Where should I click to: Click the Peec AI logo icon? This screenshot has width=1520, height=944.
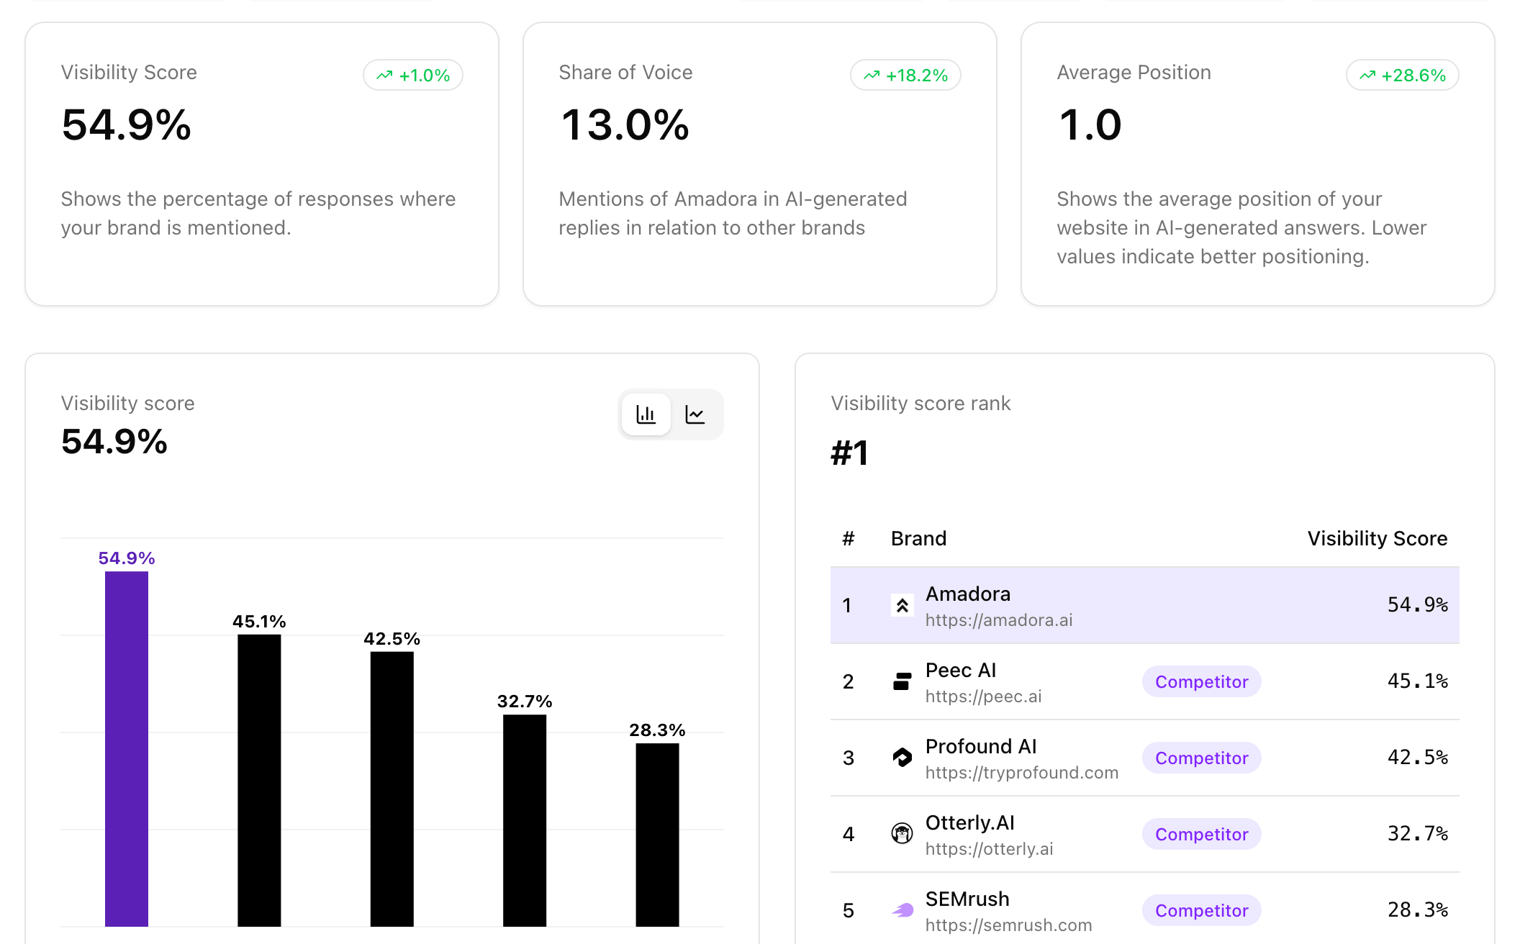coord(902,681)
